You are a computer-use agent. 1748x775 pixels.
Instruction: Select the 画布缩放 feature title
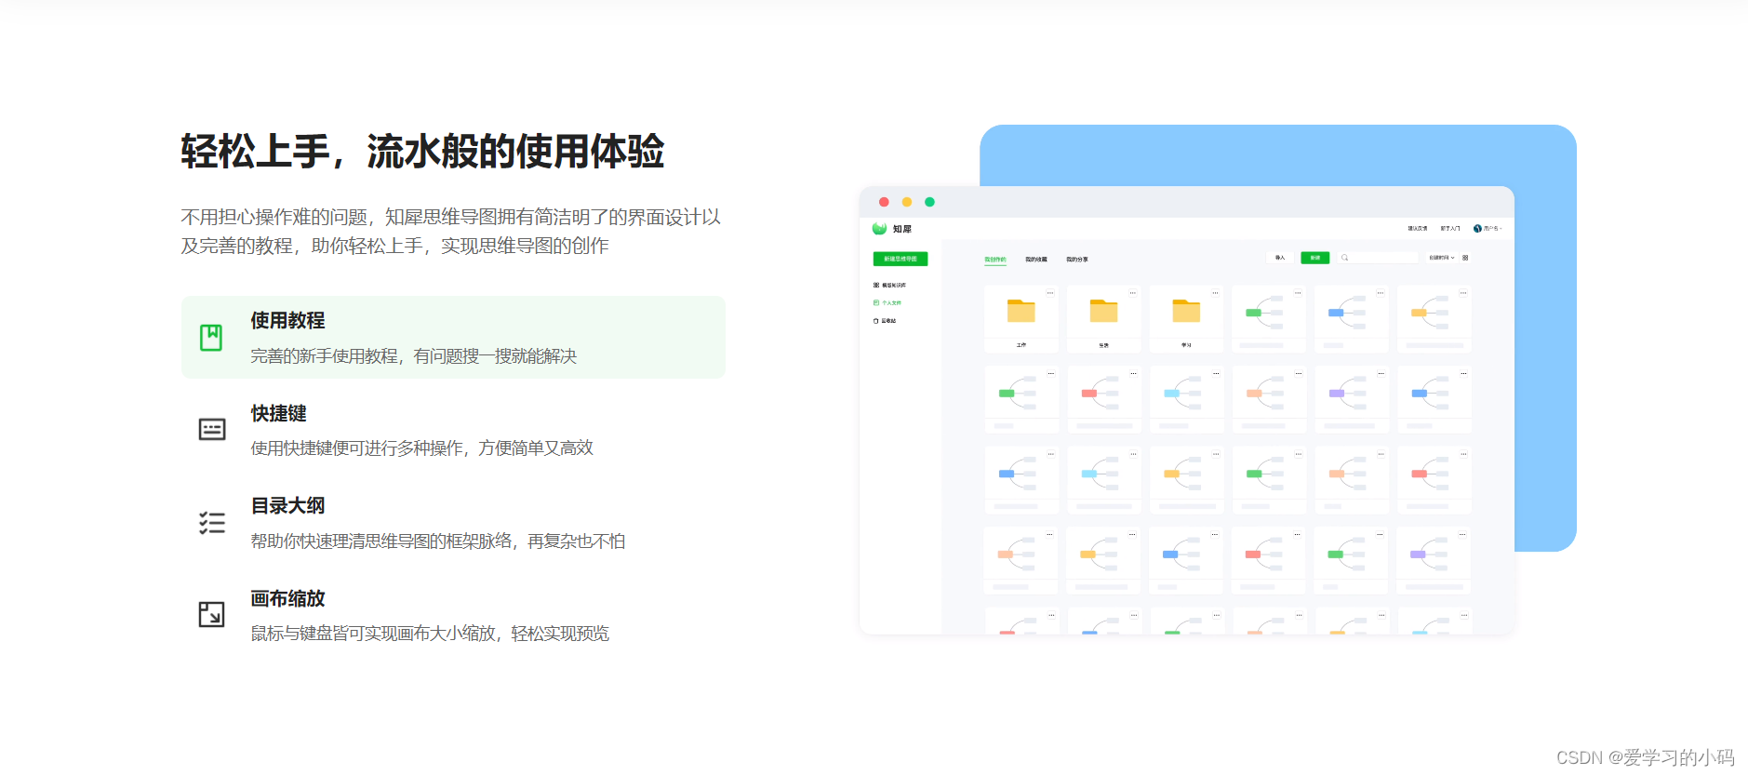pyautogui.click(x=287, y=598)
